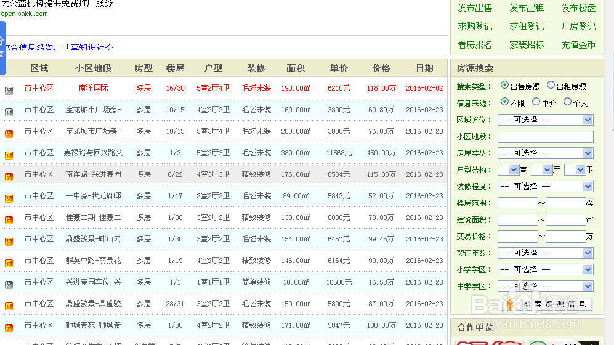Screen dimensions: 614x345
Task: Open the 求租登记 menu link
Action: [x=527, y=26]
